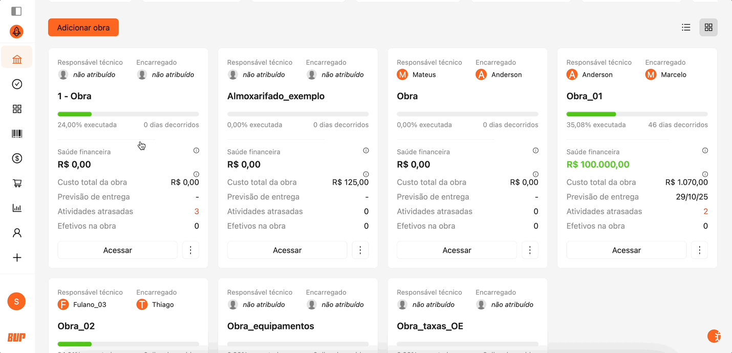The width and height of the screenshot is (732, 353).
Task: Click the plus icon in sidebar
Action: [17, 258]
